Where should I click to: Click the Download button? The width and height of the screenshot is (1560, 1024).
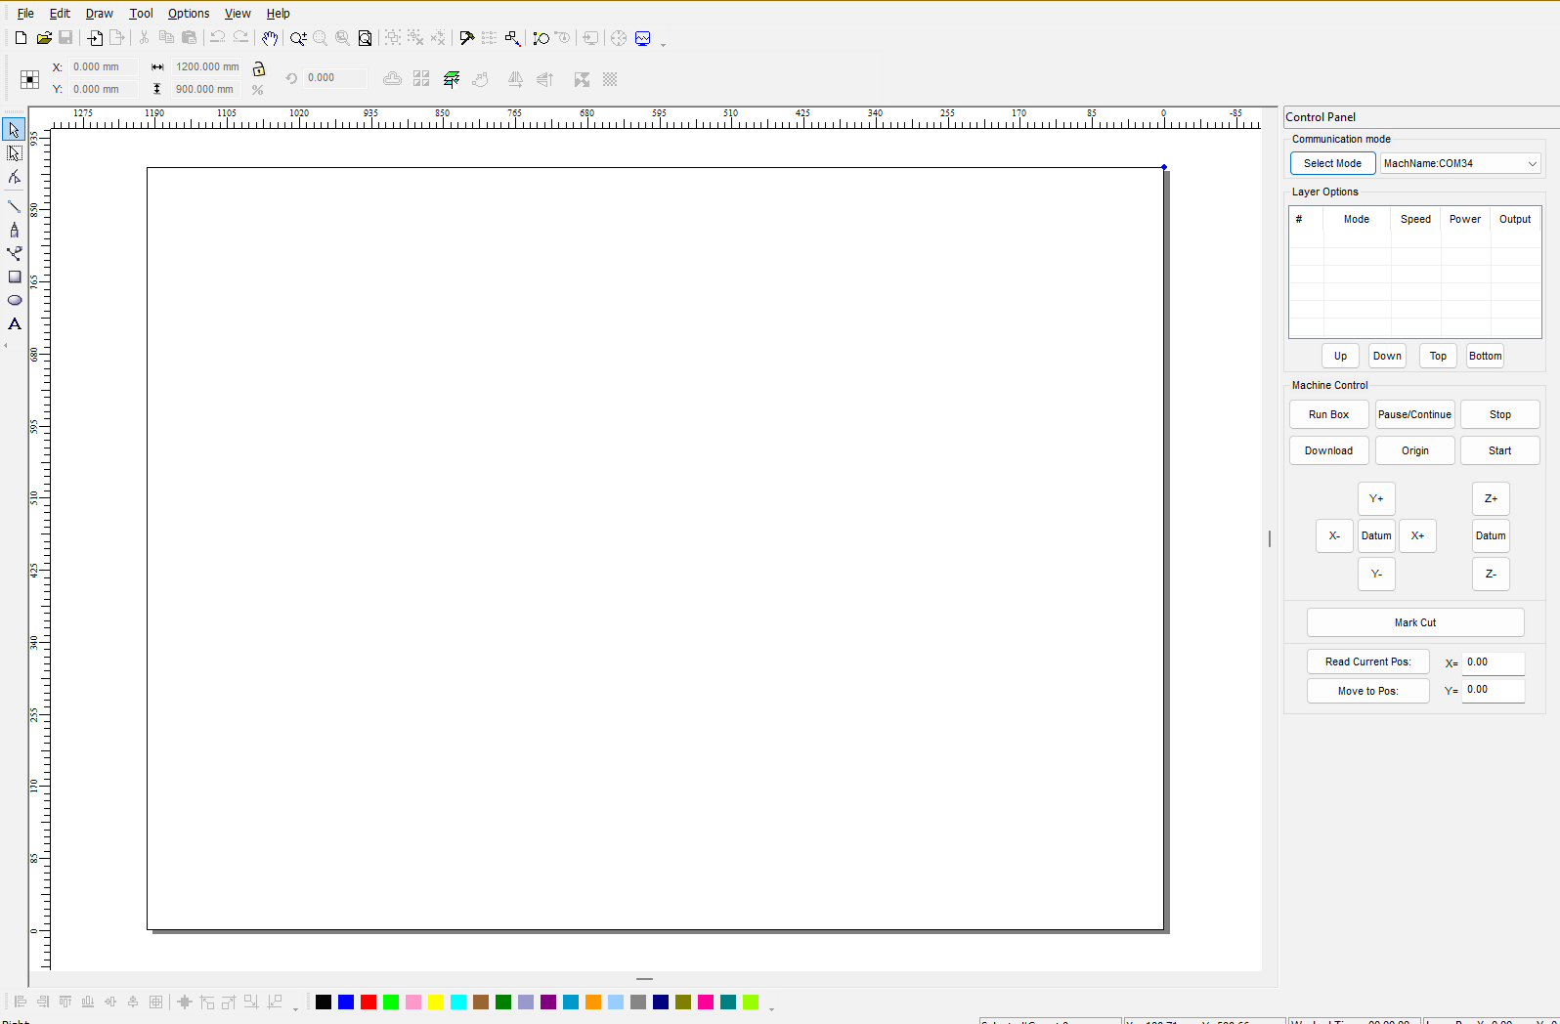(x=1328, y=450)
